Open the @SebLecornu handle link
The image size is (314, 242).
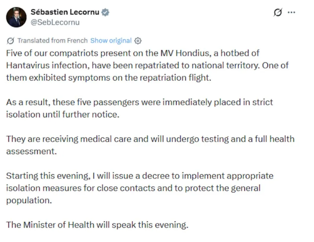pos(55,22)
